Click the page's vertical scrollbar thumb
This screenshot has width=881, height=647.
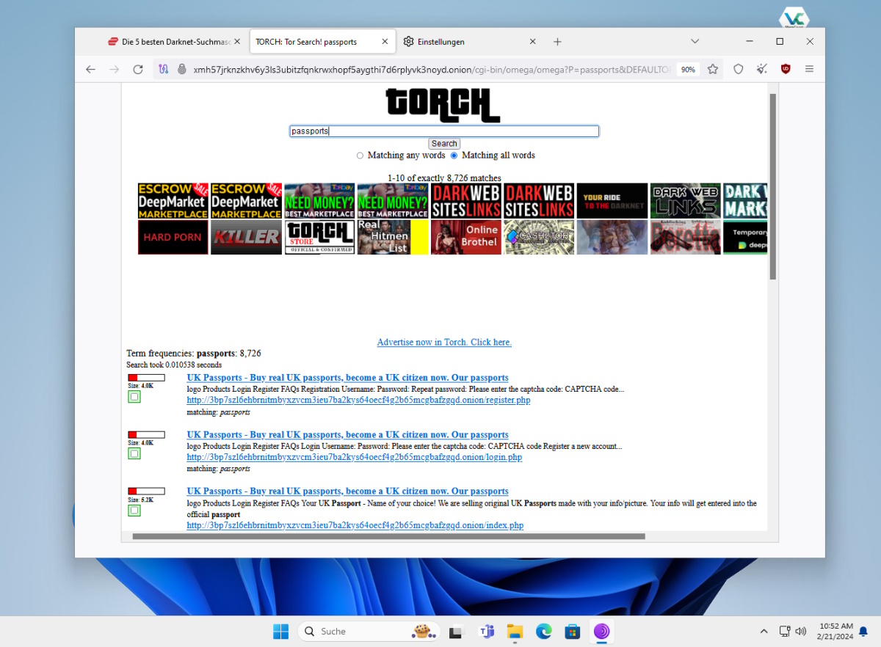772,186
